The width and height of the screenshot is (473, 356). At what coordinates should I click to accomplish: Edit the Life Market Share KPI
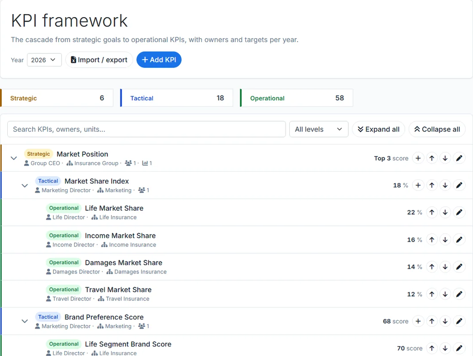tap(459, 212)
